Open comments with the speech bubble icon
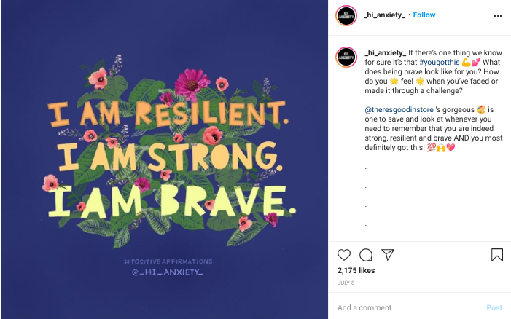511x319 pixels. [x=366, y=255]
